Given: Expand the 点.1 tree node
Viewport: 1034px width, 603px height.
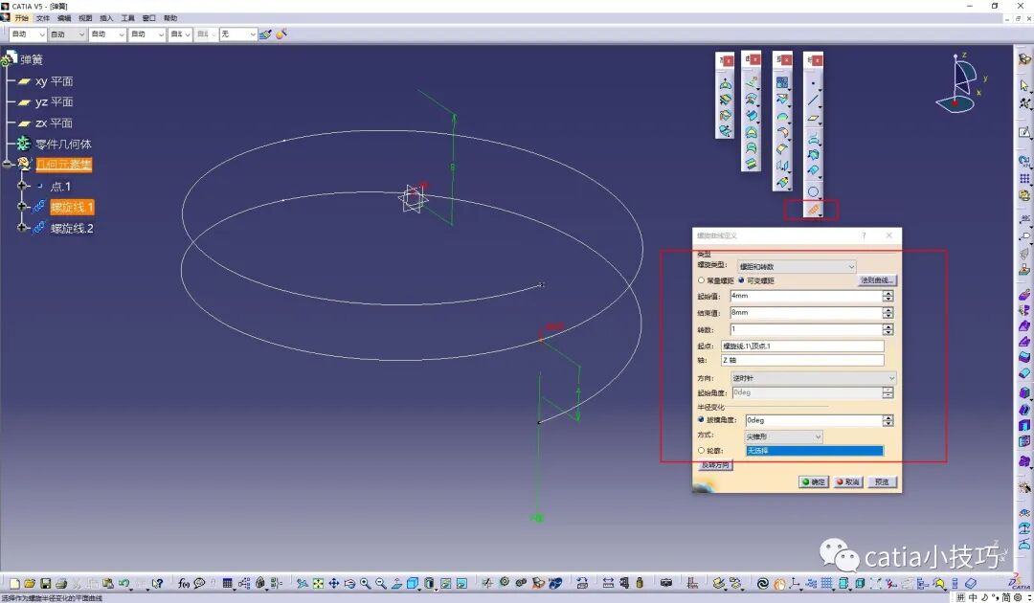Looking at the screenshot, I should click(22, 186).
